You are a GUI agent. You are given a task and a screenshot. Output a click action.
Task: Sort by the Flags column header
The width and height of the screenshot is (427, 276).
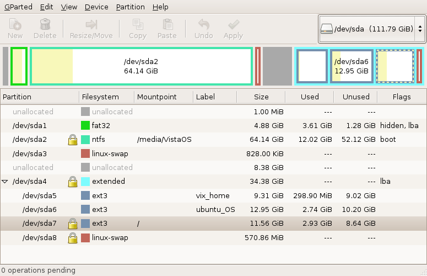402,97
